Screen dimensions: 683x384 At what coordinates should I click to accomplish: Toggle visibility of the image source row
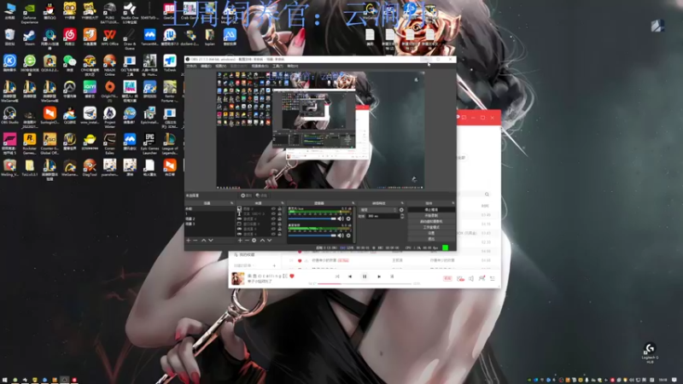[273, 209]
